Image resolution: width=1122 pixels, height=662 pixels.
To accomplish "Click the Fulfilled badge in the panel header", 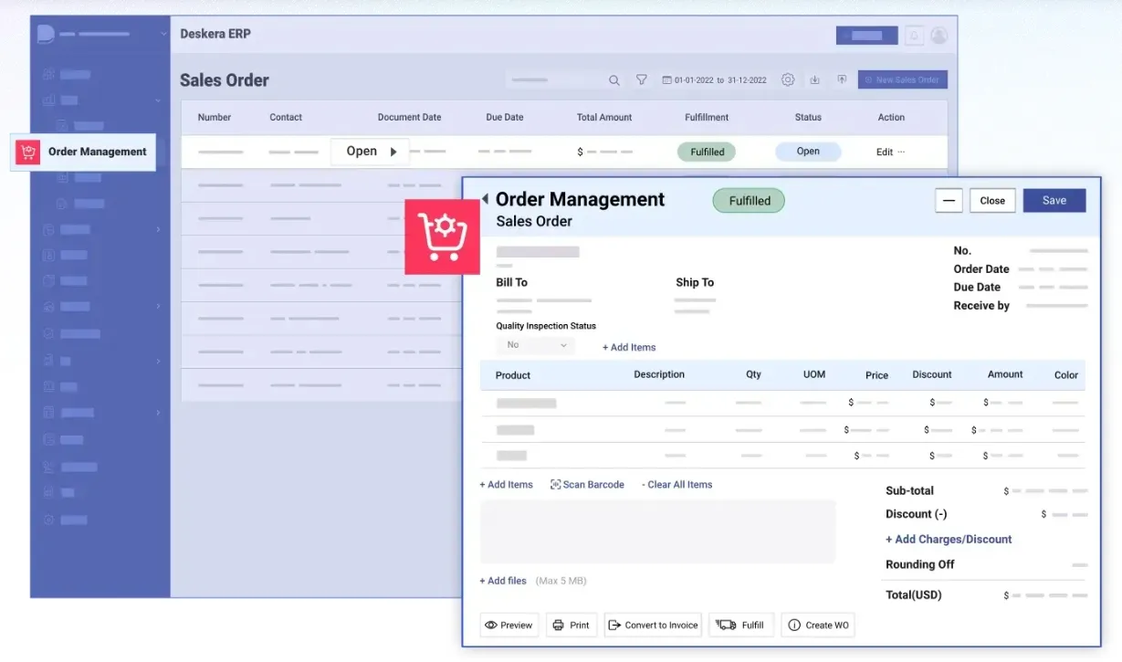I will click(749, 201).
